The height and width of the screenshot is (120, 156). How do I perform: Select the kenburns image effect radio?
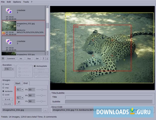coord(3,91)
